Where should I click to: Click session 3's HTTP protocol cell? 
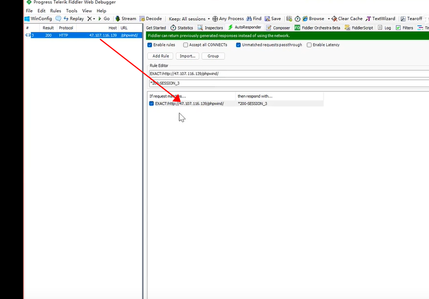(x=63, y=35)
